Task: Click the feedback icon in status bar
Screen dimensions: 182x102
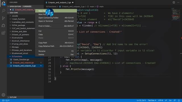Action: pos(175,100)
